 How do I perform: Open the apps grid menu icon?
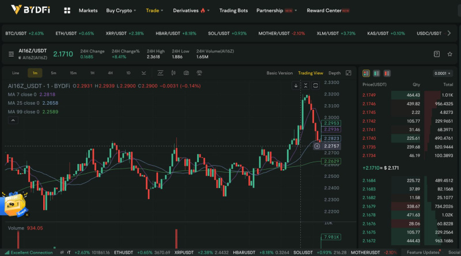67,10
